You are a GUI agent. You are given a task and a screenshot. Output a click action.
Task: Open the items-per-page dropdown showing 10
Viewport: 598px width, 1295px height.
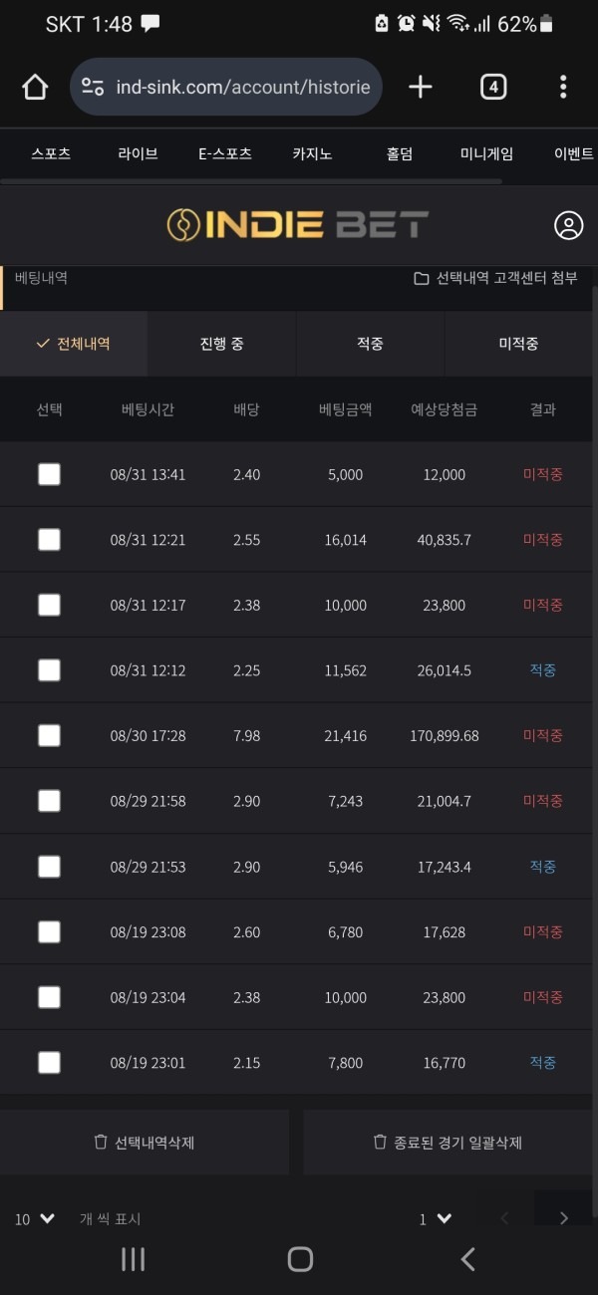(30, 1217)
